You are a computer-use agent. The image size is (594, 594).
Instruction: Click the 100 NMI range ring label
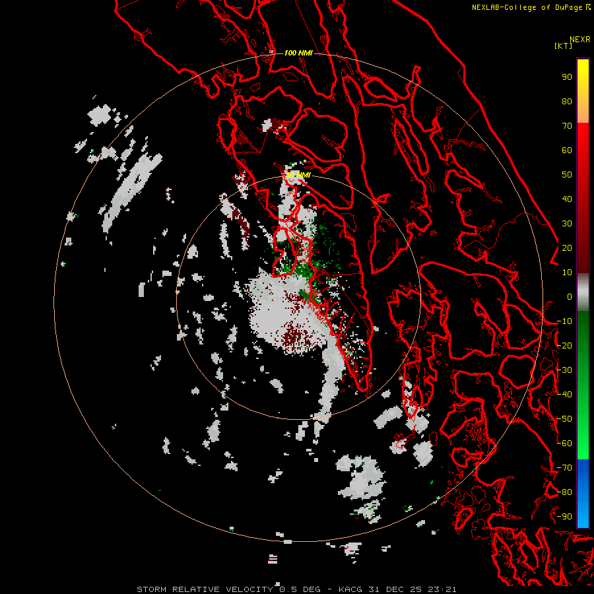[298, 53]
